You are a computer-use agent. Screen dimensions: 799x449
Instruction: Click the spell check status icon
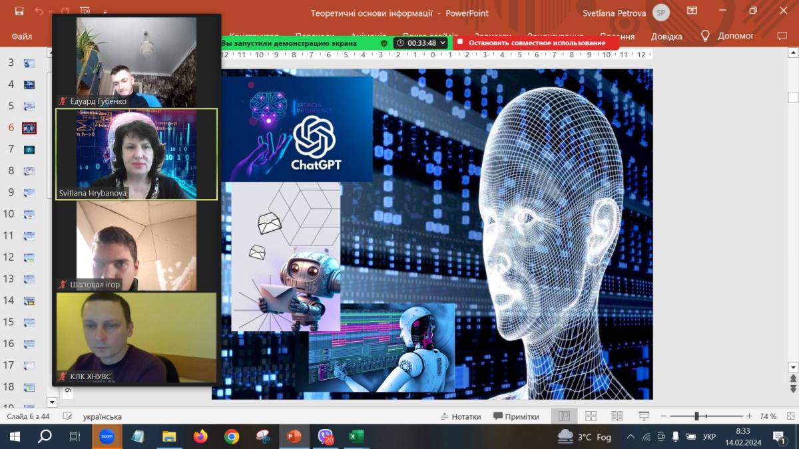[x=67, y=416]
